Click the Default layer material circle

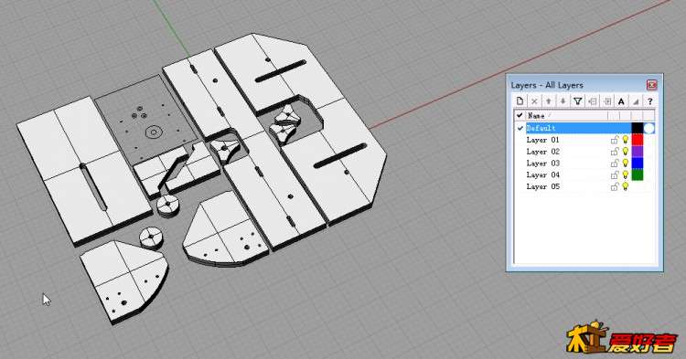(649, 128)
